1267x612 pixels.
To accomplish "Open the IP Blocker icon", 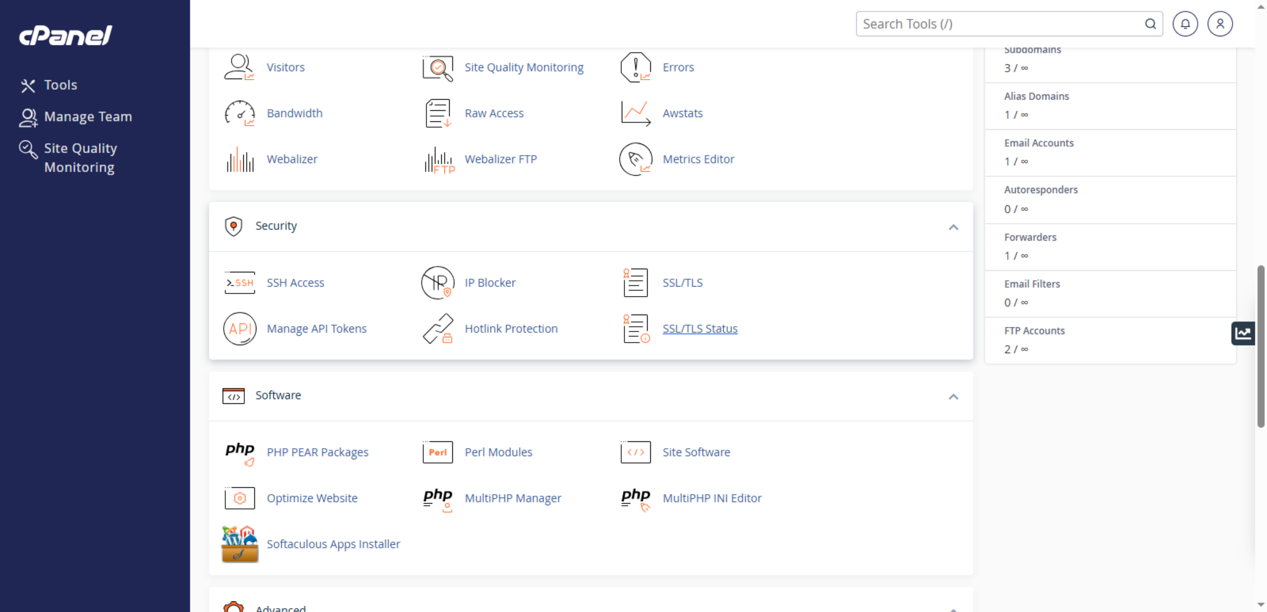I will [x=438, y=283].
